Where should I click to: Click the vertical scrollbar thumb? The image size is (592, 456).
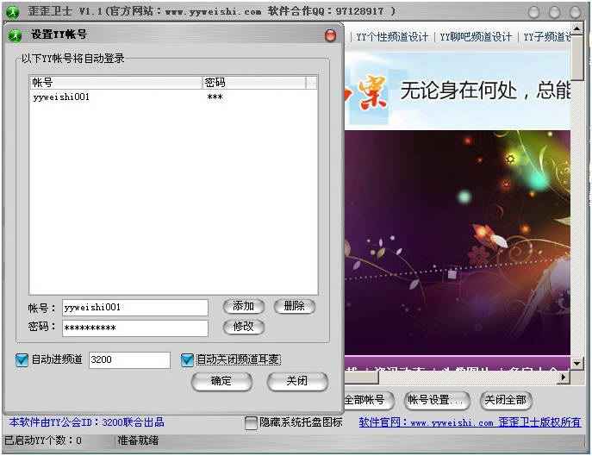pyautogui.click(x=576, y=57)
